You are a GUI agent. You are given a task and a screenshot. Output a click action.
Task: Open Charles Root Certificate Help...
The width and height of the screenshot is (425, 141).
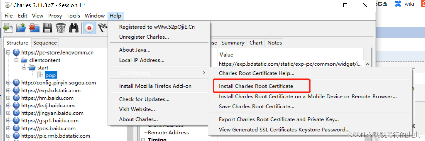[310, 73]
